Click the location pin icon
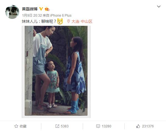 [69, 21]
